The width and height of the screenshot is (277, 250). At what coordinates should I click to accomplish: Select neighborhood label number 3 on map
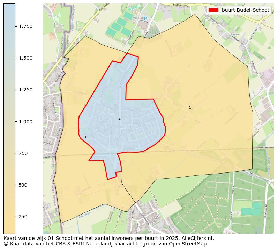point(85,137)
